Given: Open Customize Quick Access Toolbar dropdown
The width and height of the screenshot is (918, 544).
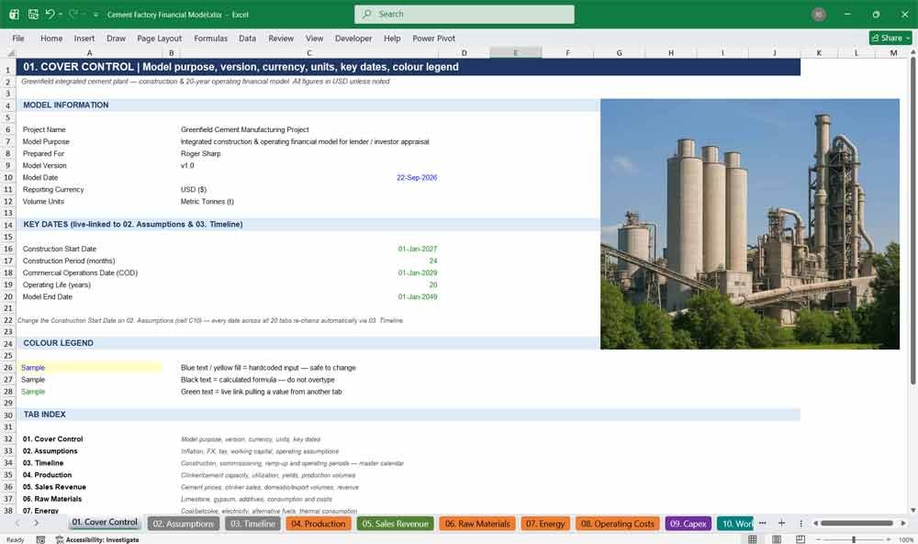Looking at the screenshot, I should (x=95, y=15).
